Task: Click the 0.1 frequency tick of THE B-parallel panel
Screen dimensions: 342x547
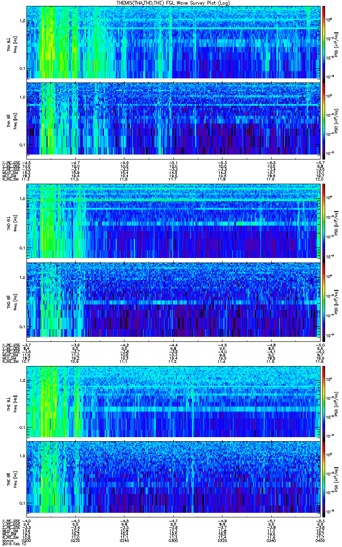Action: [x=22, y=503]
